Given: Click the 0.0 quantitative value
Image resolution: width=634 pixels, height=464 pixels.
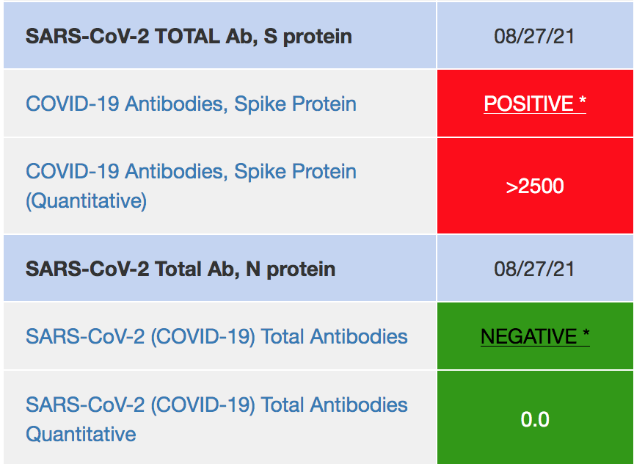Looking at the screenshot, I should click(x=535, y=419).
